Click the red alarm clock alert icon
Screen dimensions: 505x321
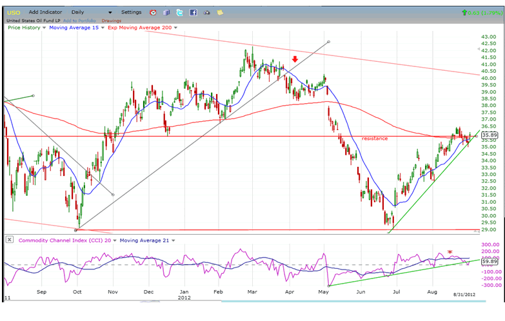[152, 12]
